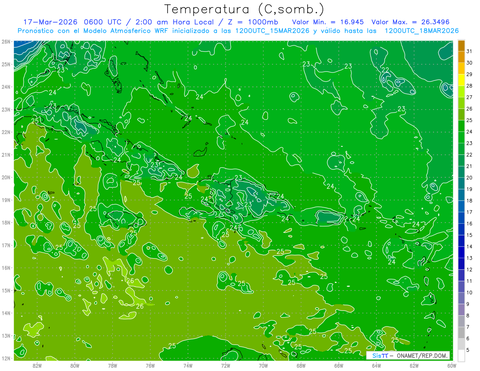This screenshot has height=371, width=480.
Task: Click the 68W longitude axis label
Action: pos(301,365)
